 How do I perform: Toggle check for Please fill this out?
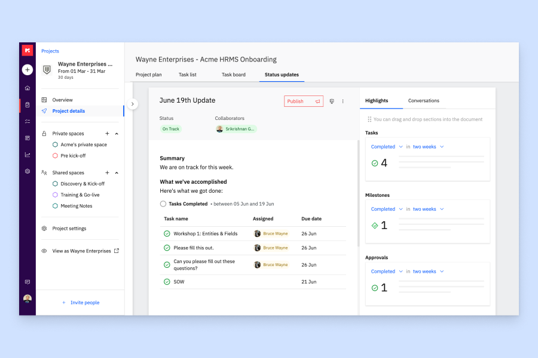167,248
